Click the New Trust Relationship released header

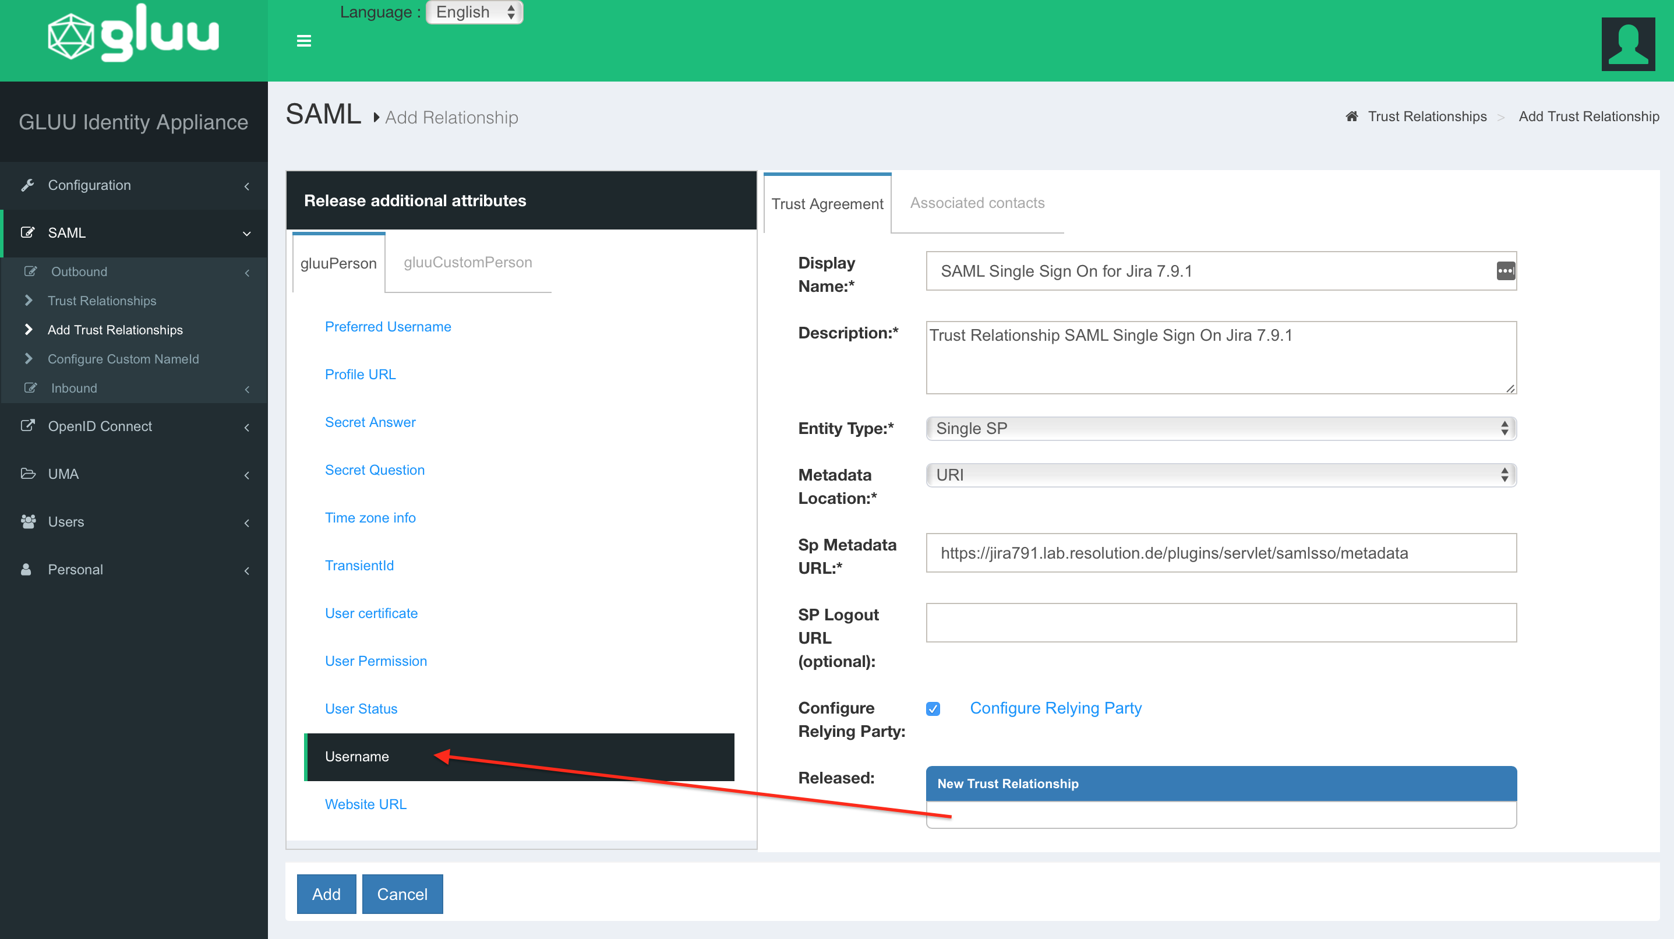1221,783
